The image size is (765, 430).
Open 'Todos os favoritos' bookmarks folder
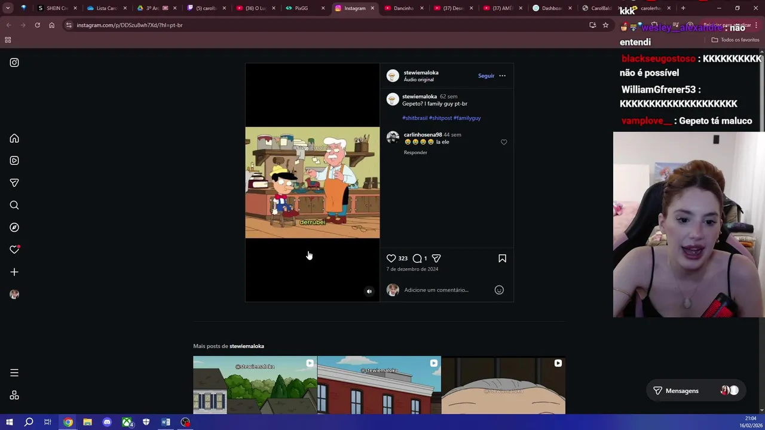coord(735,40)
